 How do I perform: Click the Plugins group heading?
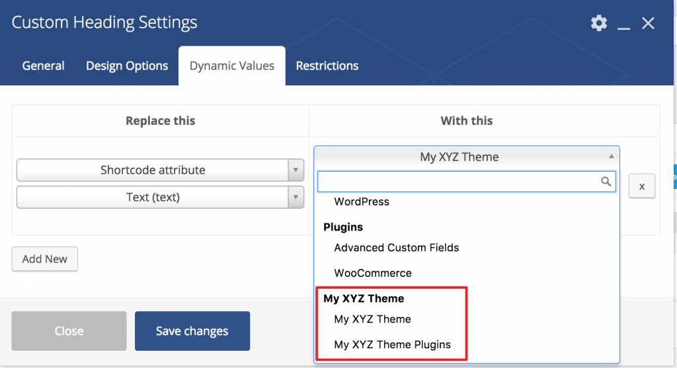[343, 227]
